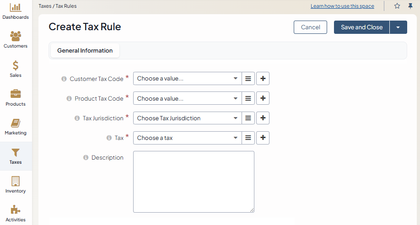
Task: Open the Dashboards section in sidebar
Action: click(16, 11)
